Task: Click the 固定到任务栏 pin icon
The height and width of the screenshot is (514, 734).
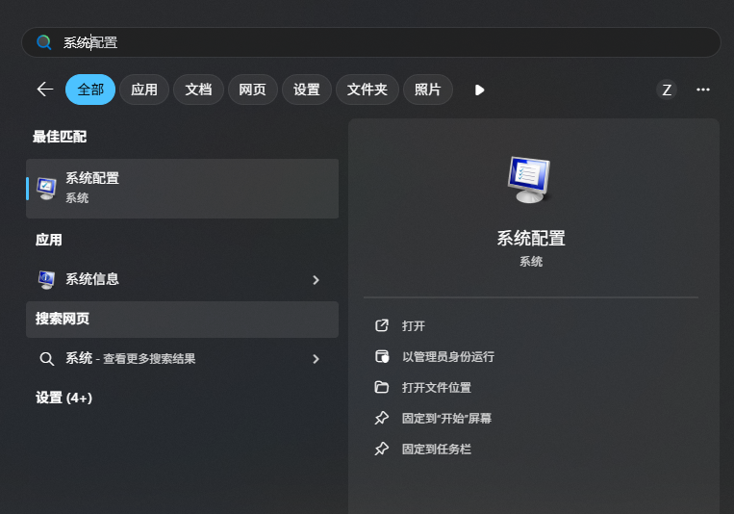Action: pyautogui.click(x=382, y=450)
